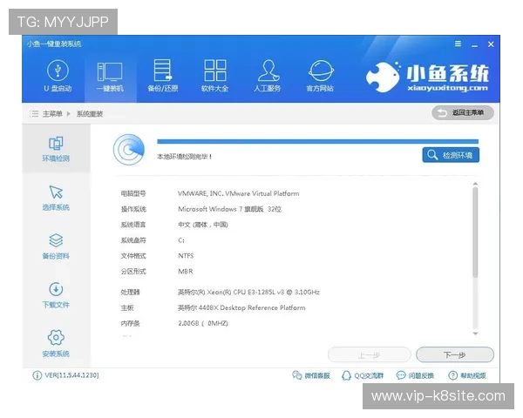Open the QQ交流群 link

(363, 375)
